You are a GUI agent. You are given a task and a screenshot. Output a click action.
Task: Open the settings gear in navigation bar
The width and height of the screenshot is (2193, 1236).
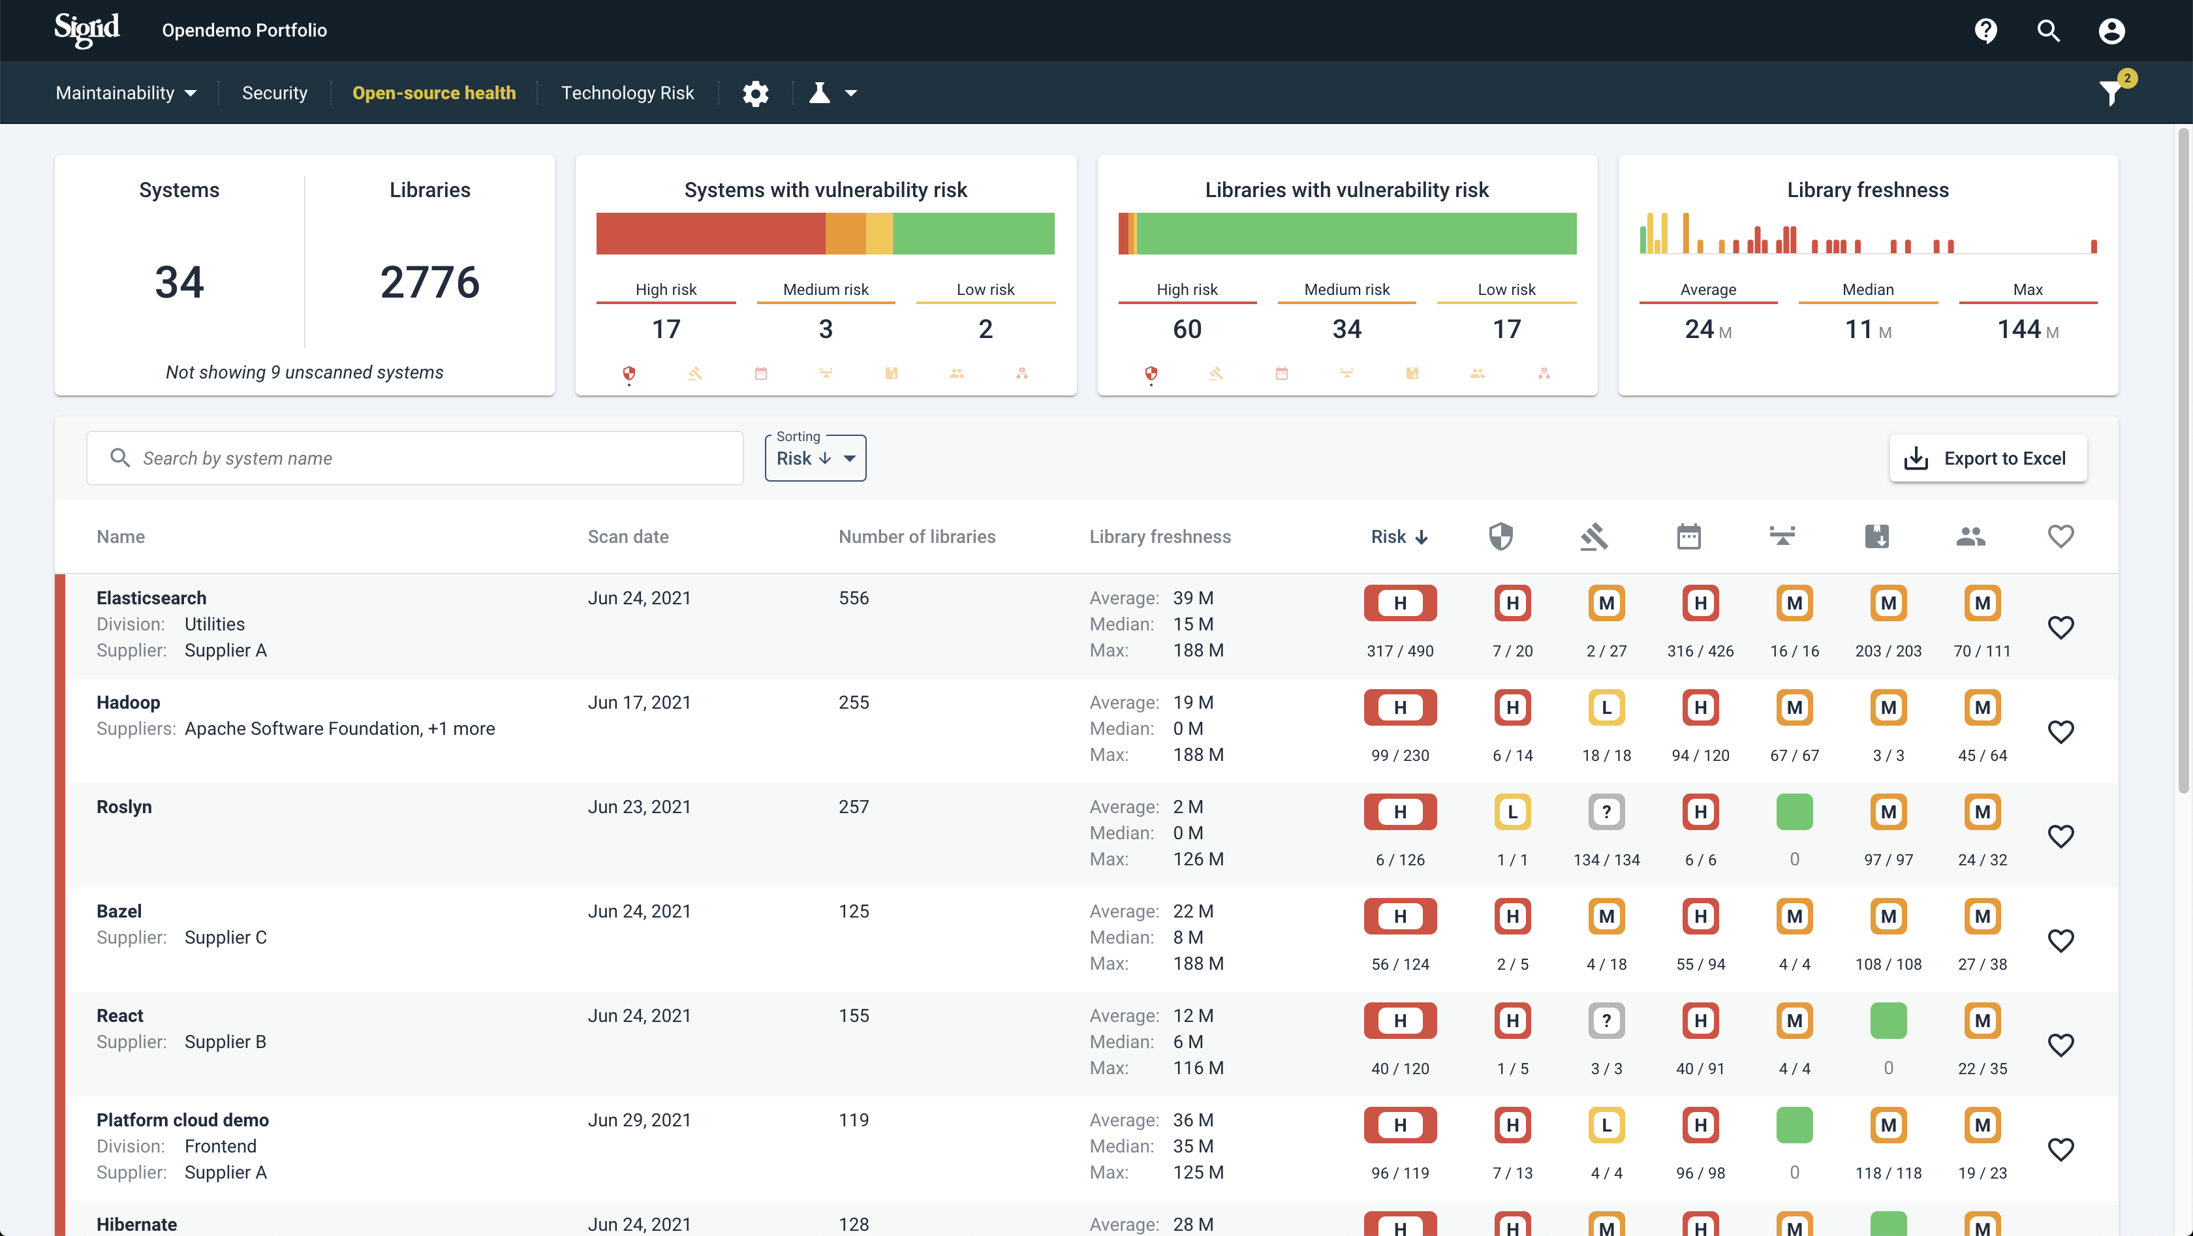tap(755, 93)
